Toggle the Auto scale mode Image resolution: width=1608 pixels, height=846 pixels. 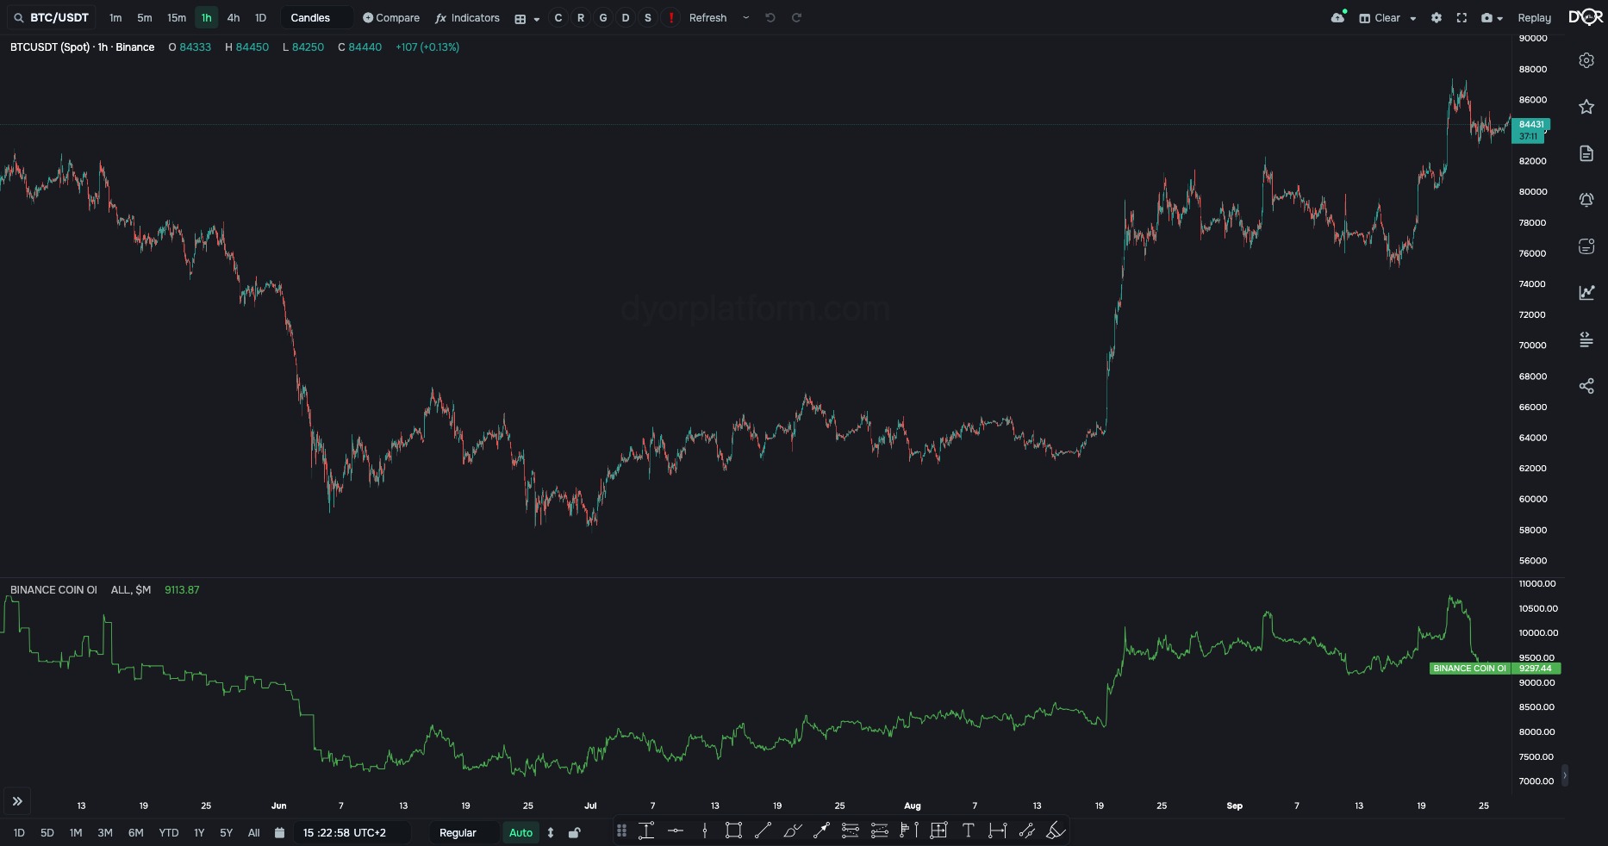tap(520, 832)
